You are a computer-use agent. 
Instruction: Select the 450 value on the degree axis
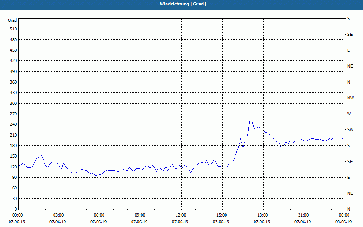point(14,50)
